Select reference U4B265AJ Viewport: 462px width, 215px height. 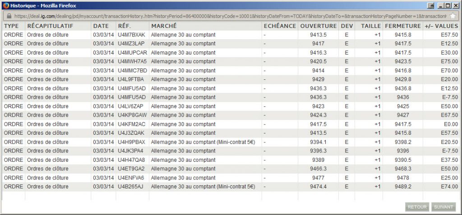(130, 187)
